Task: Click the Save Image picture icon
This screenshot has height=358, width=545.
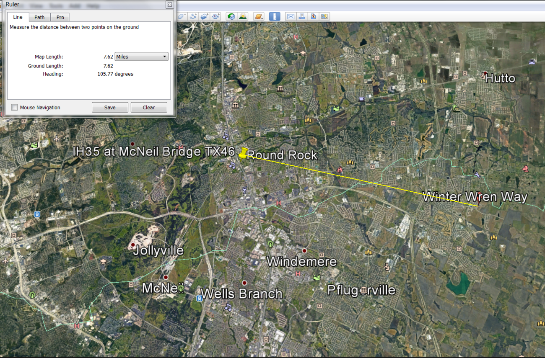Action: tap(324, 16)
